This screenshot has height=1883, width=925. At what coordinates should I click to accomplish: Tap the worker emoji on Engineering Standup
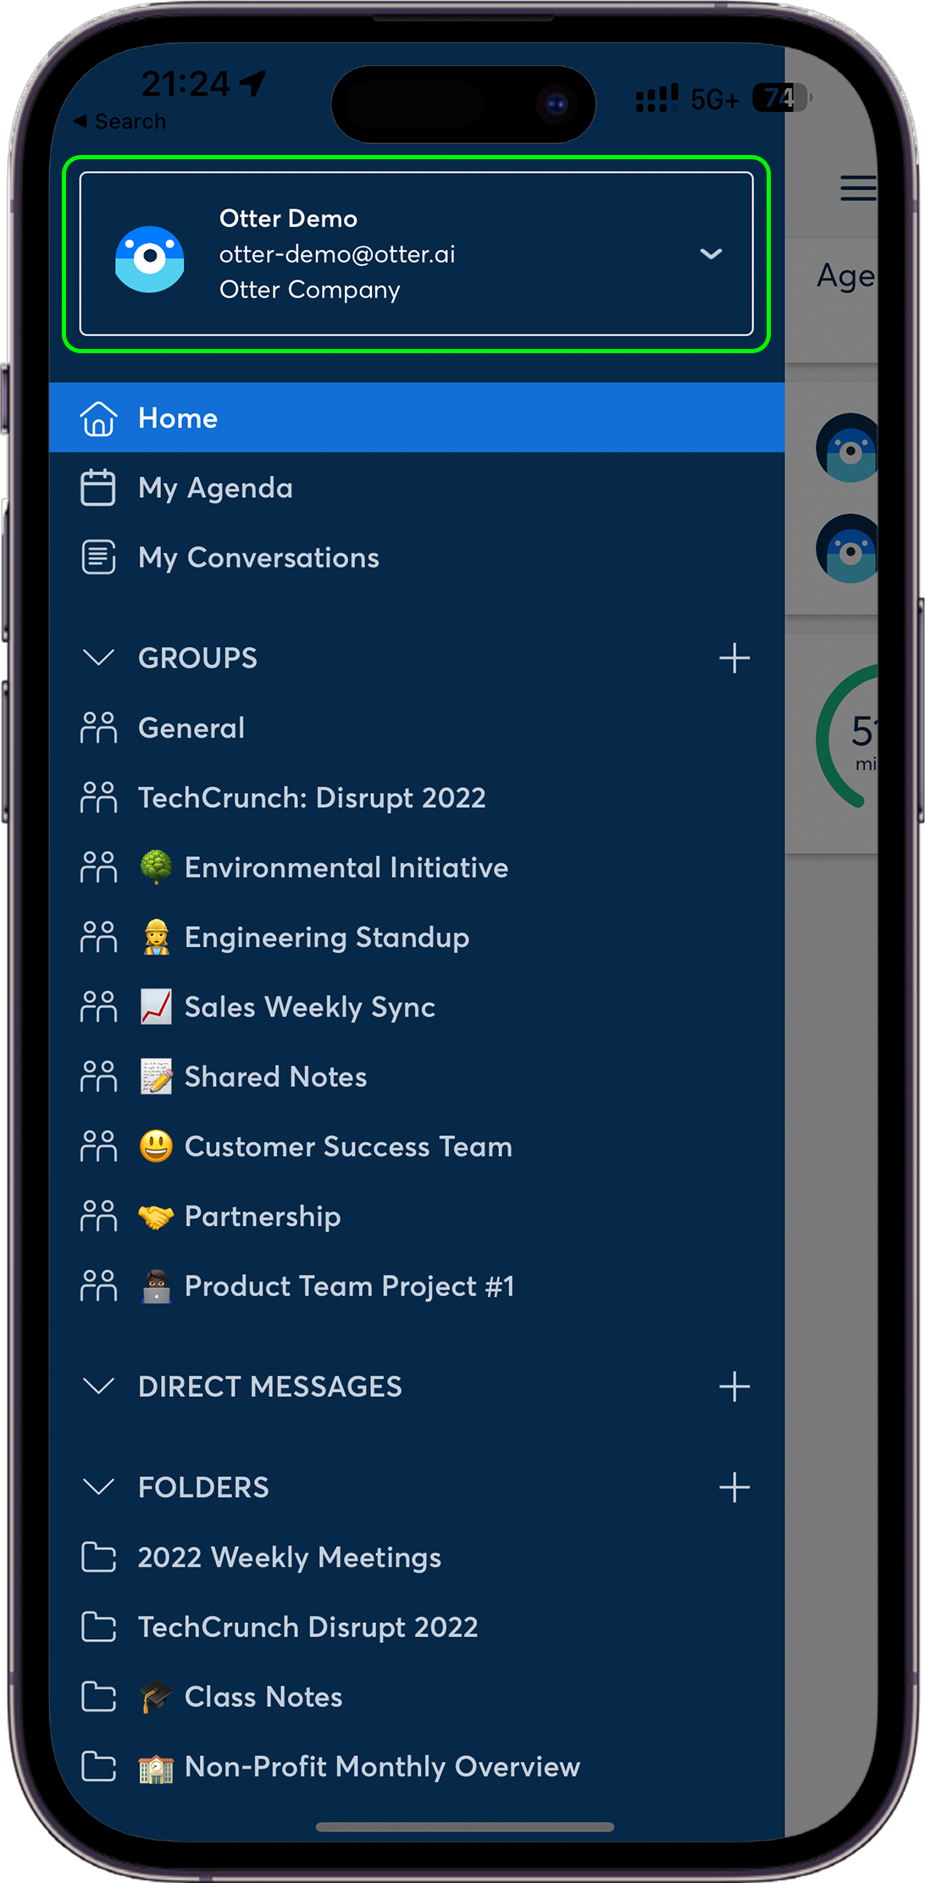pyautogui.click(x=156, y=937)
